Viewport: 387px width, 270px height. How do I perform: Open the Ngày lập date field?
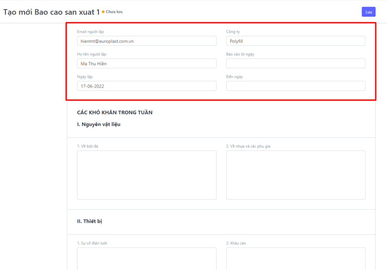147,86
